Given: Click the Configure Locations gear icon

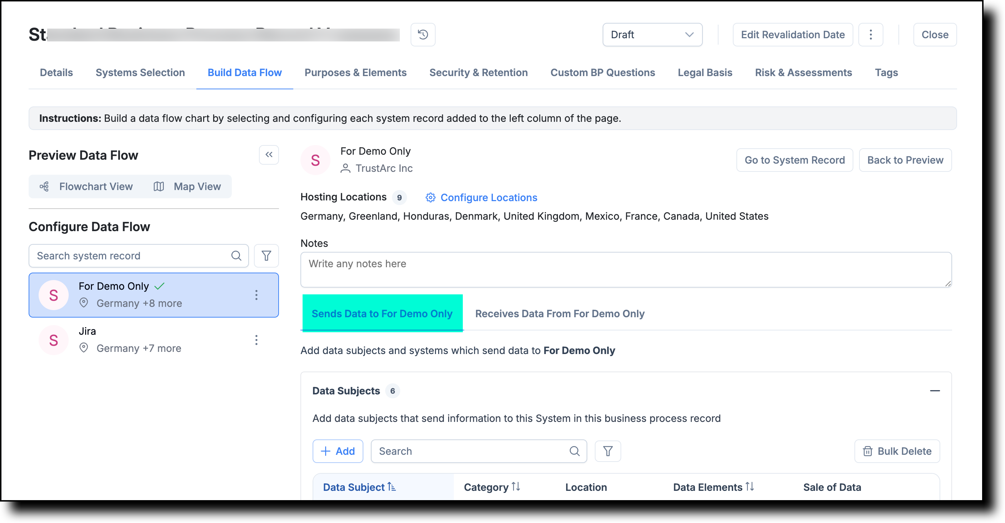Looking at the screenshot, I should (x=430, y=198).
